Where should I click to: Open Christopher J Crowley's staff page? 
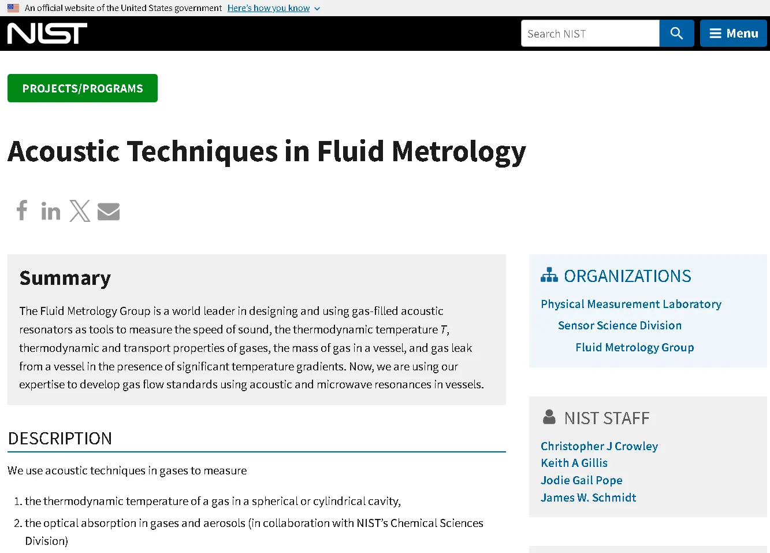599,446
